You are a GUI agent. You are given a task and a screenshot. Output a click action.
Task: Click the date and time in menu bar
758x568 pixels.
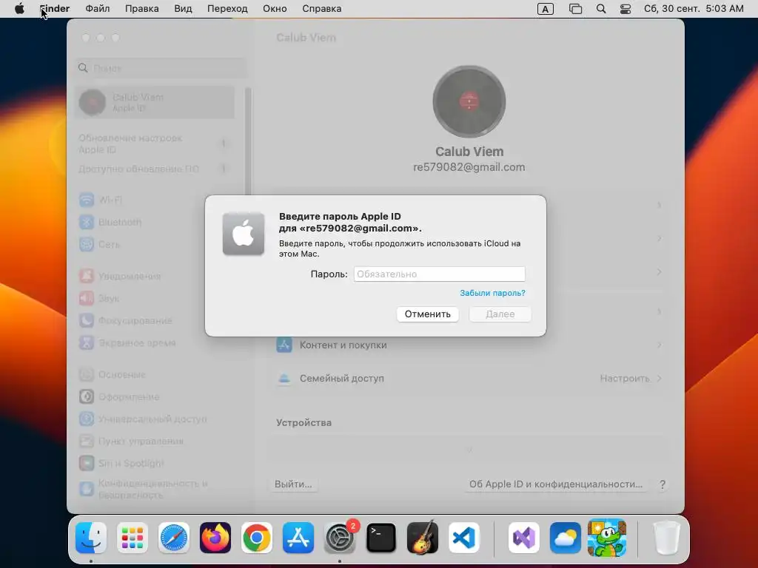click(694, 9)
